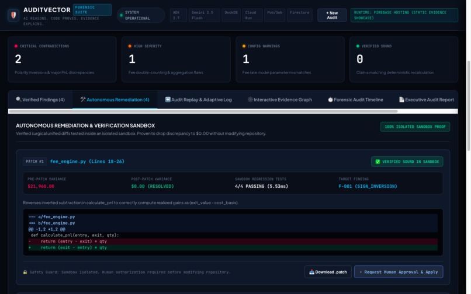Click the download icon in Download .patch button
Screen dimensions: 471x294
pos(311,272)
